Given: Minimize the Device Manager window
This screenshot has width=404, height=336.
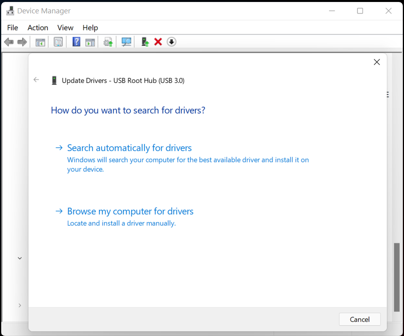Looking at the screenshot, I should (x=332, y=11).
